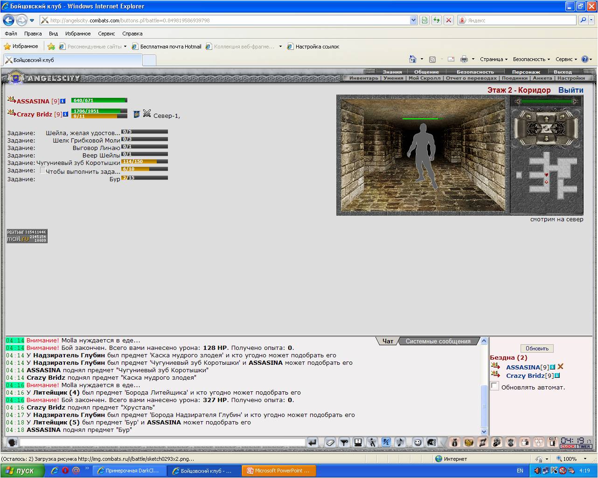Click the running man icon in chat toolbar

coord(372,443)
